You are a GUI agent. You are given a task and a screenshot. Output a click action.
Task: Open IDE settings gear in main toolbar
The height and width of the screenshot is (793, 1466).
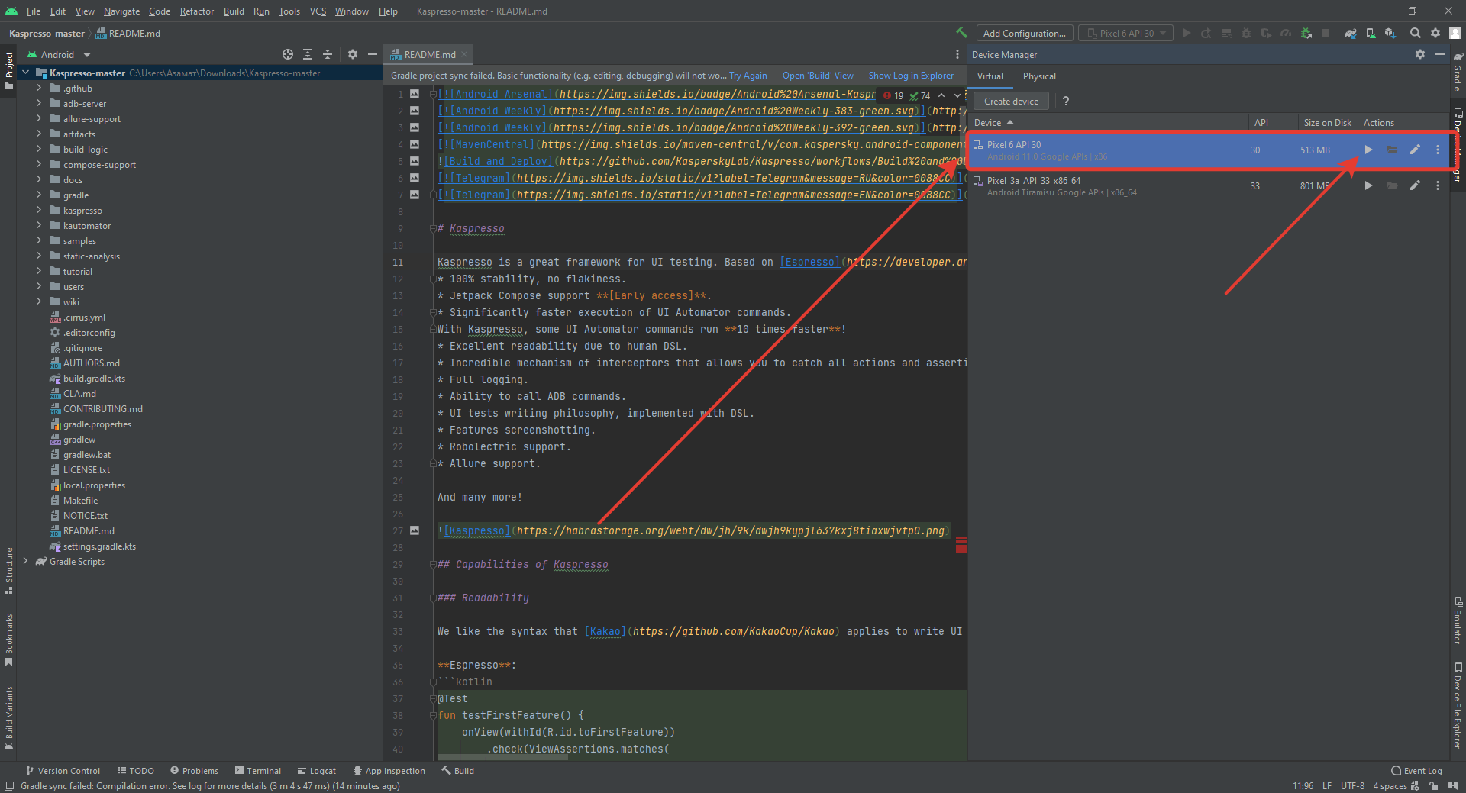pos(1435,33)
